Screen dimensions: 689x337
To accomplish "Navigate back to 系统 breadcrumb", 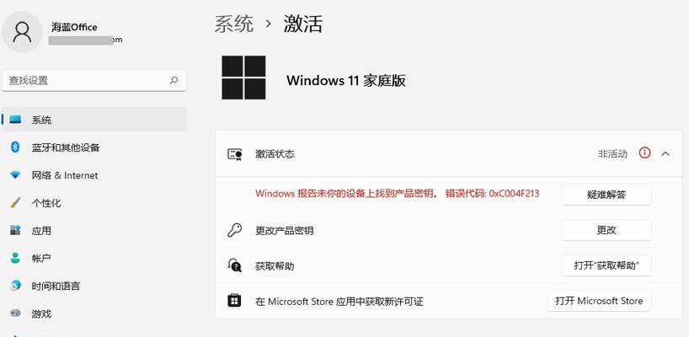I will tap(234, 24).
